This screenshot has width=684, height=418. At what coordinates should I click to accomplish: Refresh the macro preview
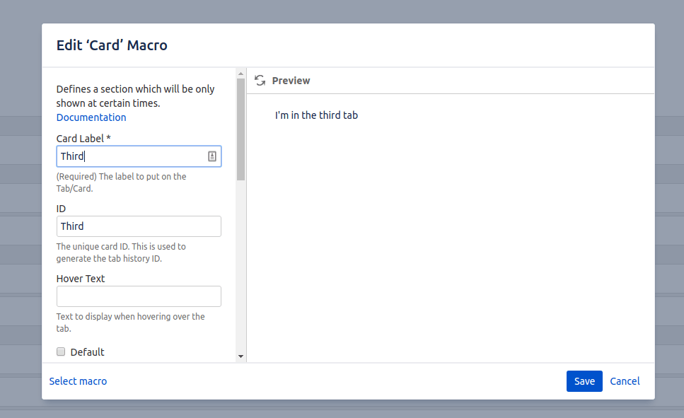(x=260, y=80)
